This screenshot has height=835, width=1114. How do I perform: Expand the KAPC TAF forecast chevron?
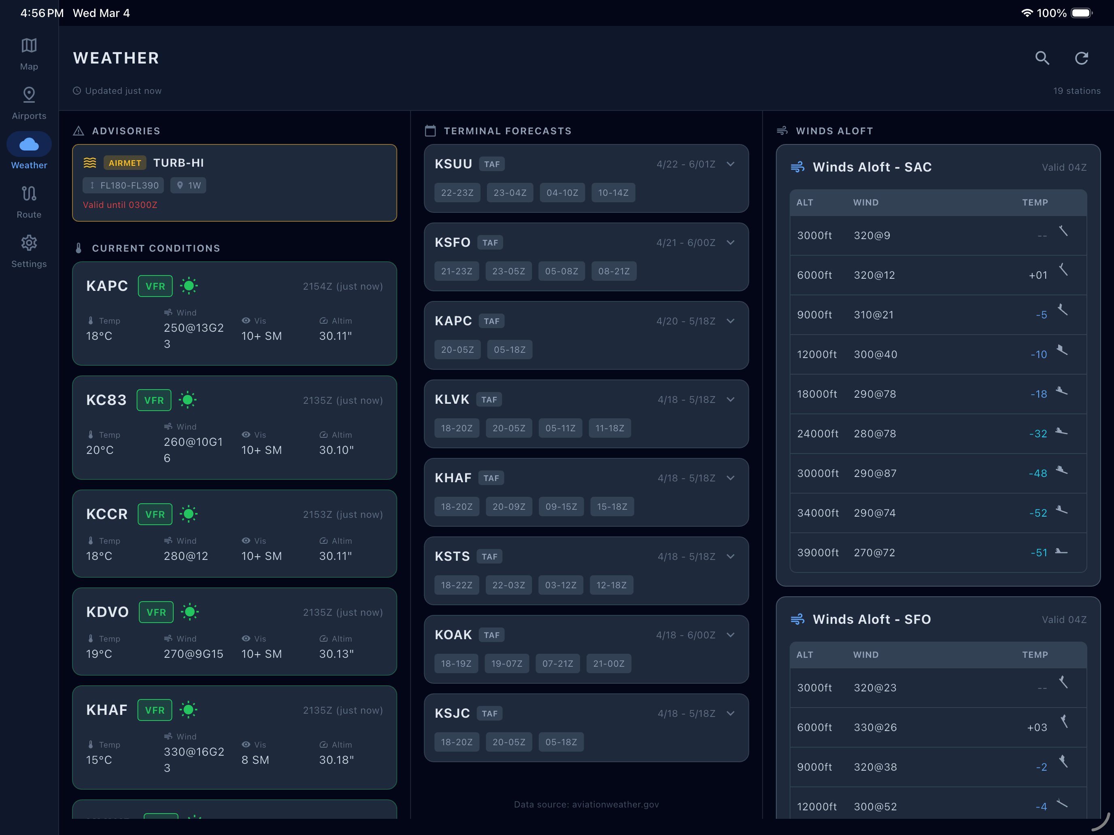tap(731, 321)
